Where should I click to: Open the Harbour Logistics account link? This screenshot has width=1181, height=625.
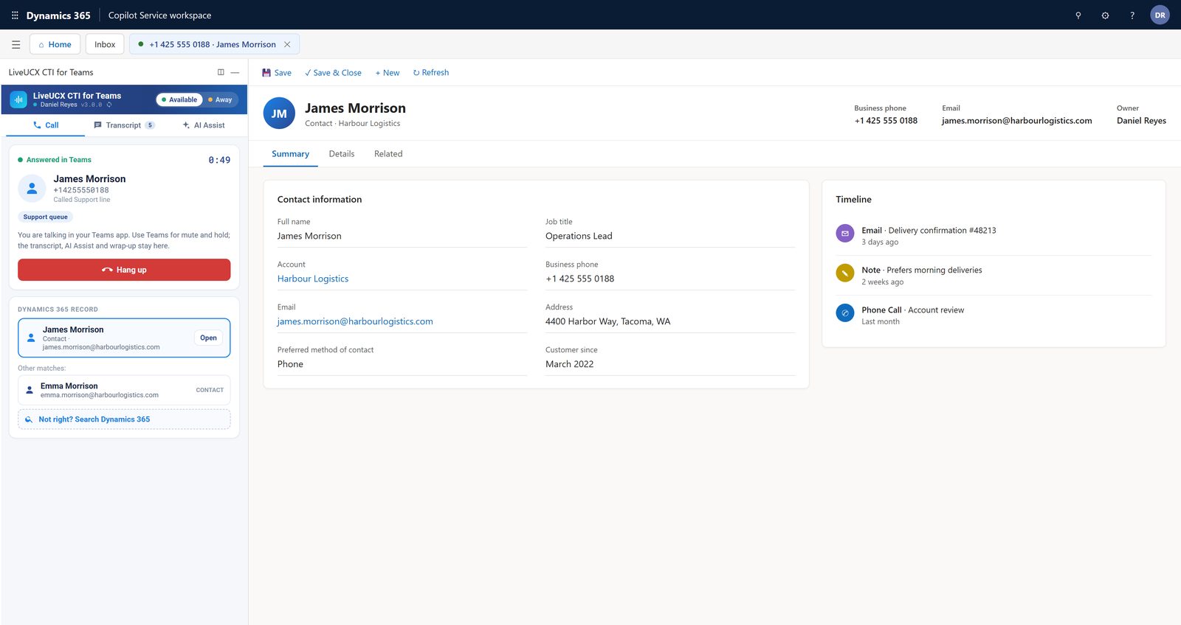(x=313, y=279)
